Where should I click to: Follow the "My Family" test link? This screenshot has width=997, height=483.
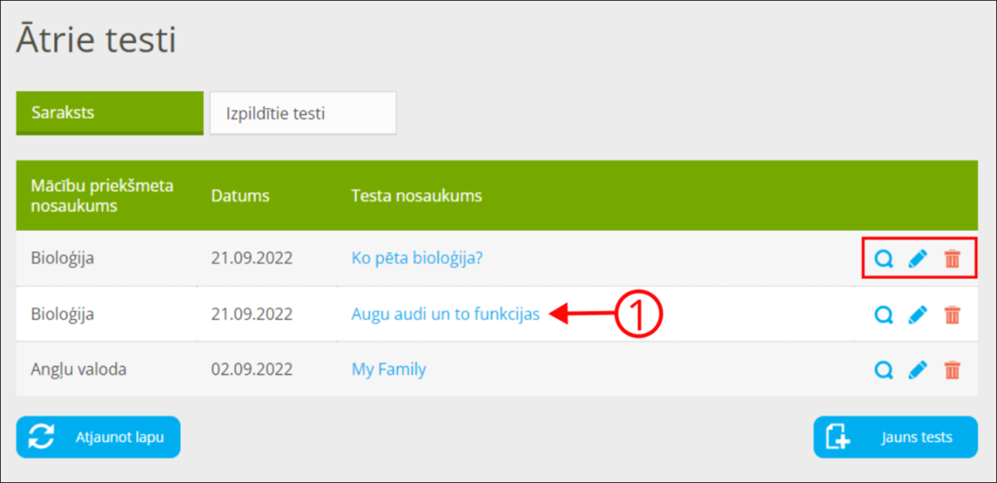tap(388, 369)
